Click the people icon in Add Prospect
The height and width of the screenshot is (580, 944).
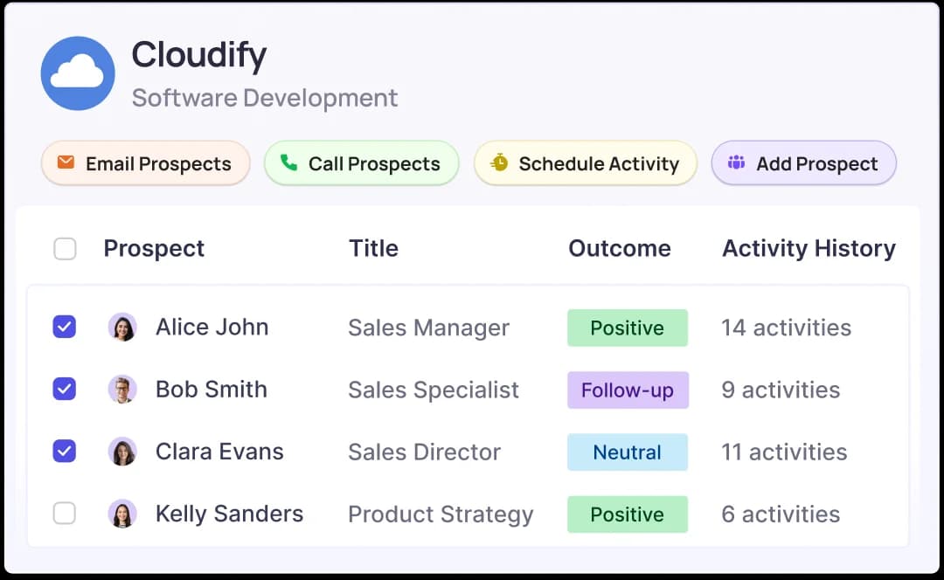click(737, 162)
